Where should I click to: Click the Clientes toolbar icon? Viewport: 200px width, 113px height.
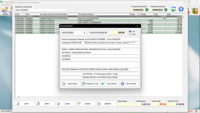tap(5, 11)
